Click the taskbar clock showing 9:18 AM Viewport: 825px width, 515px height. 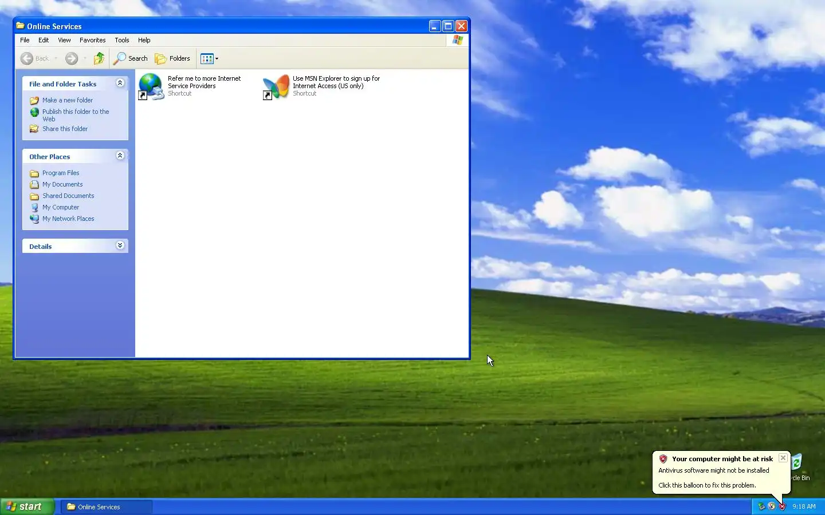coord(804,506)
